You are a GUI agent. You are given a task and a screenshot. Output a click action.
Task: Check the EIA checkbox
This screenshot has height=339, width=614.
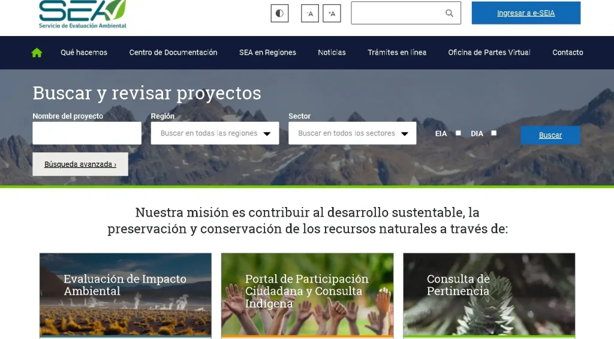(x=458, y=133)
